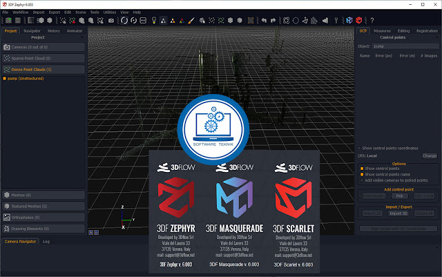442x277 pixels.
Task: Open the History tab
Action: (x=54, y=31)
